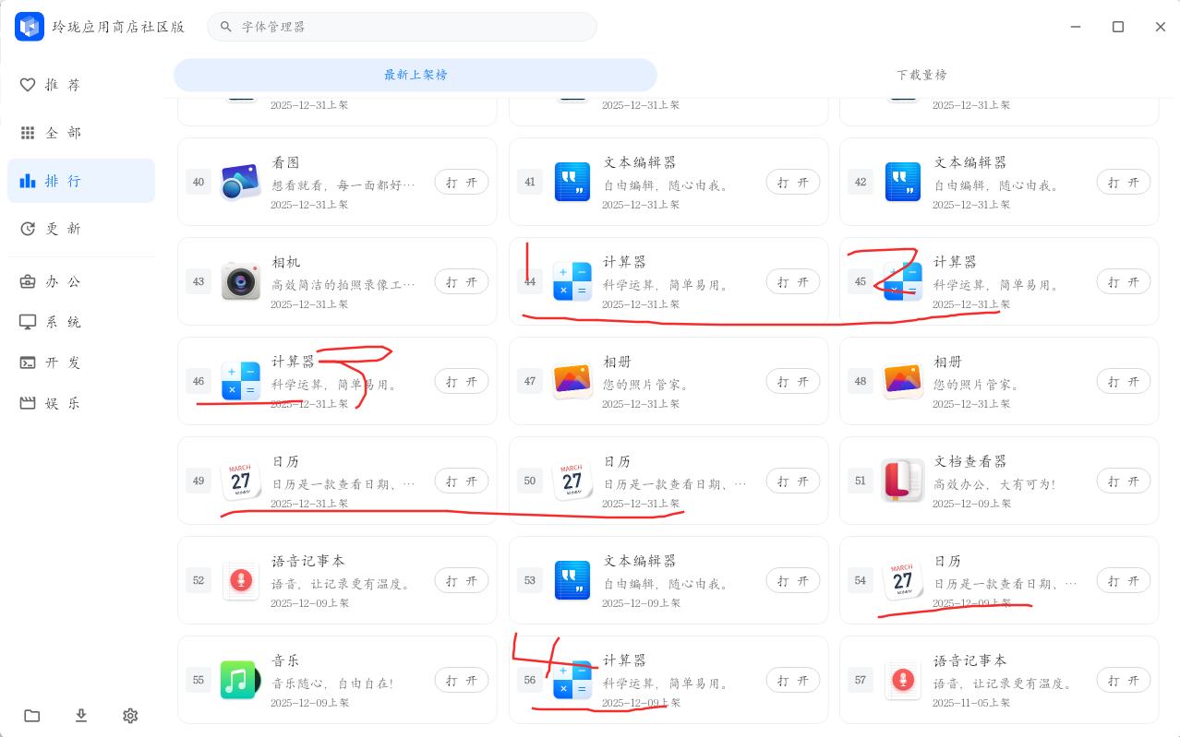Click the 相册 album icon at rank 48

pos(903,381)
